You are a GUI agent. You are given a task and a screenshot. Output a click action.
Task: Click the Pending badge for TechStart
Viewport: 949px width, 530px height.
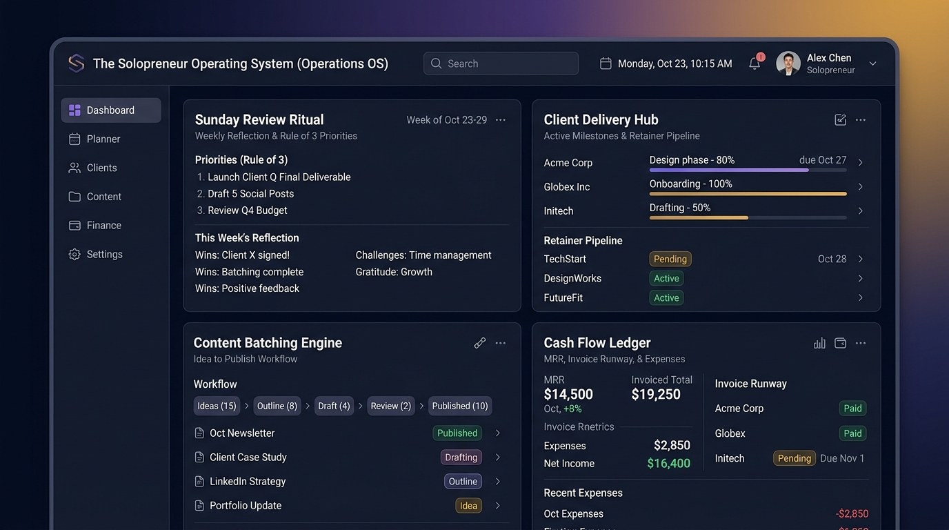670,259
